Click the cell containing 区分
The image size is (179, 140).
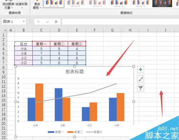24,44
